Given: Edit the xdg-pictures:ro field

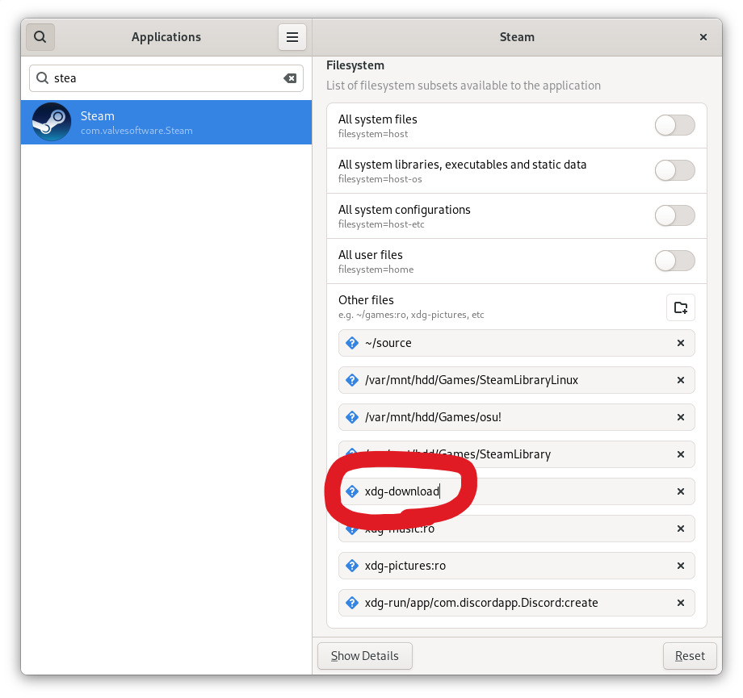Looking at the screenshot, I should [517, 566].
